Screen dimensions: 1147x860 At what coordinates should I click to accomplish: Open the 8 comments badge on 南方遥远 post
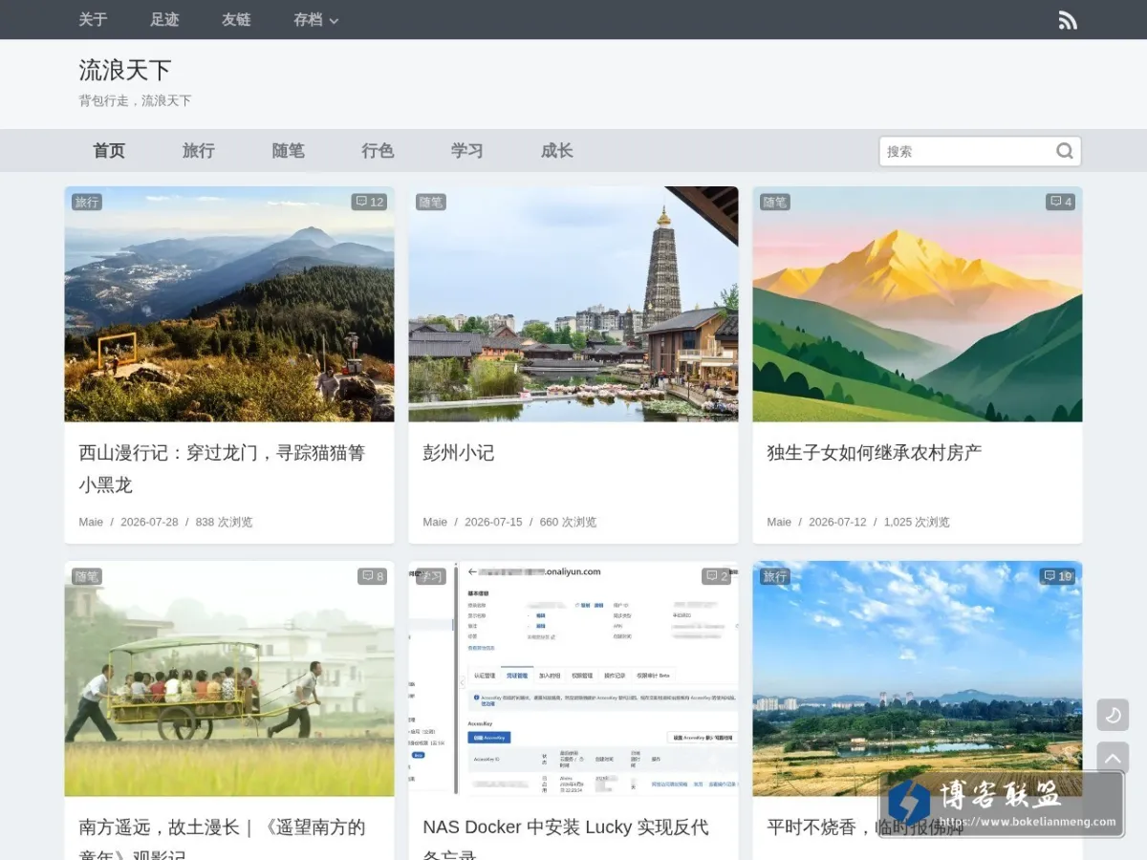pos(373,576)
